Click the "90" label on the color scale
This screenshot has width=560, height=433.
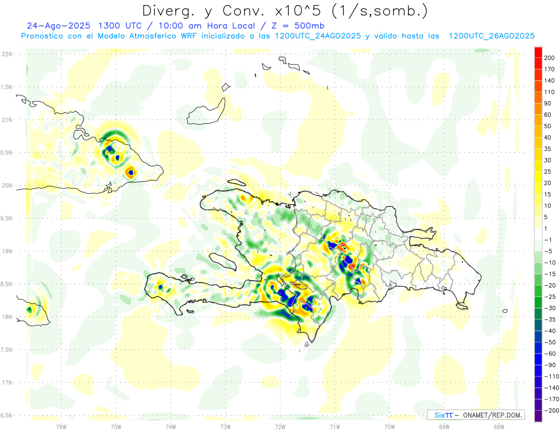coord(547,103)
